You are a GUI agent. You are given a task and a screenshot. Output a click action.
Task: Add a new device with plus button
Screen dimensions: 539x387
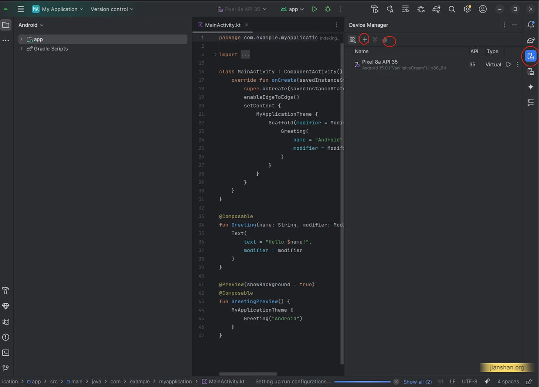point(364,39)
